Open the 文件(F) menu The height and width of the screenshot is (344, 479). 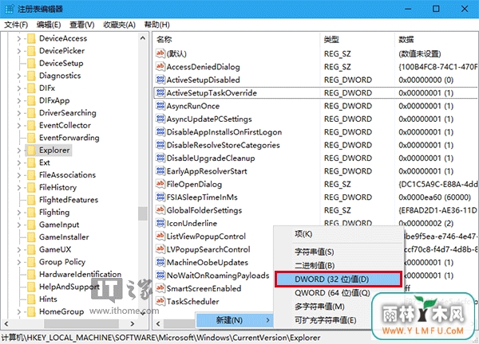click(16, 25)
